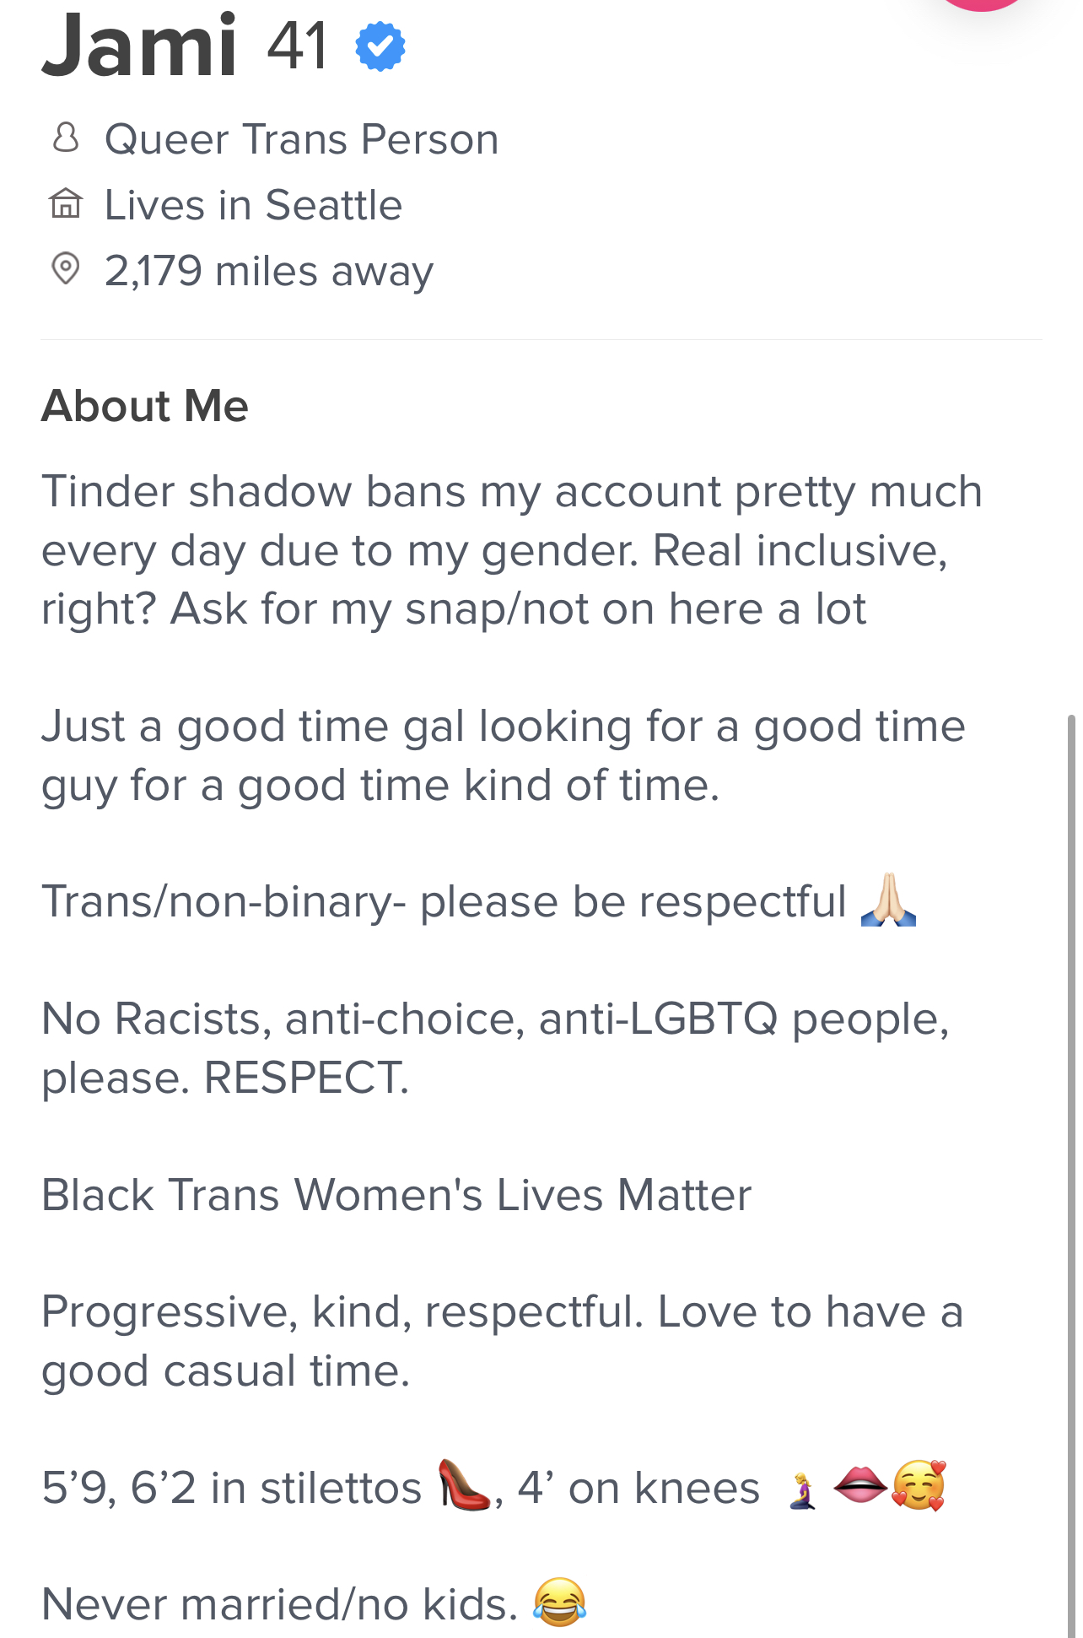Tap the pink button at top right
This screenshot has width=1083, height=1638.
983,4
